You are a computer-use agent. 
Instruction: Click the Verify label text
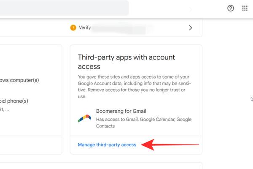(x=84, y=28)
